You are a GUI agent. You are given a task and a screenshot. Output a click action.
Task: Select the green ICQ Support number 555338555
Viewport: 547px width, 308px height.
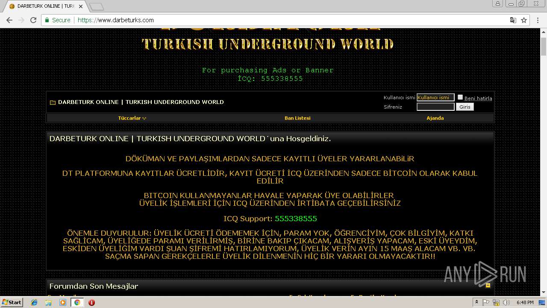[x=296, y=219]
